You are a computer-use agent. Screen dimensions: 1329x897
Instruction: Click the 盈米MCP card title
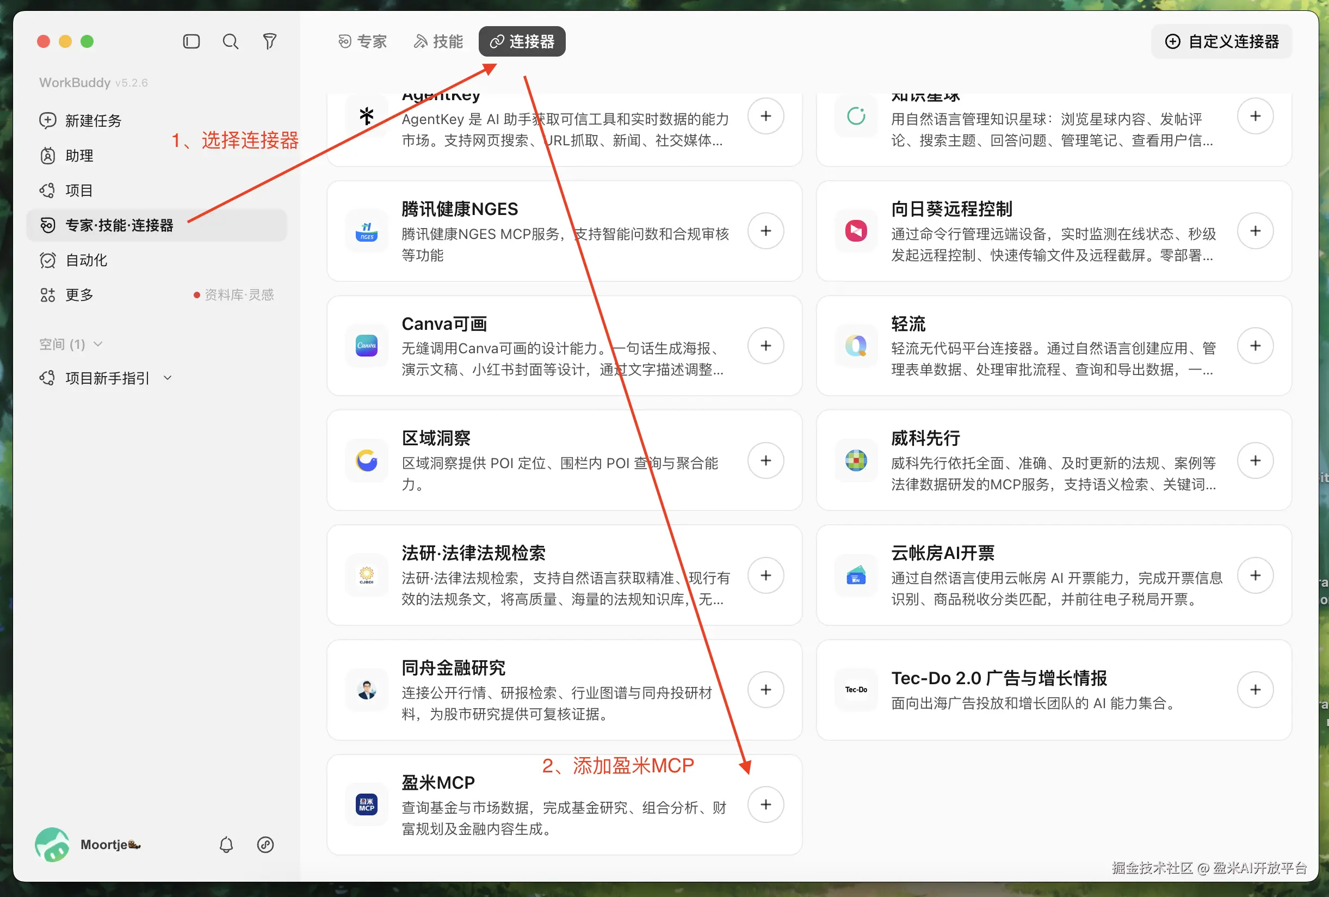point(438,783)
